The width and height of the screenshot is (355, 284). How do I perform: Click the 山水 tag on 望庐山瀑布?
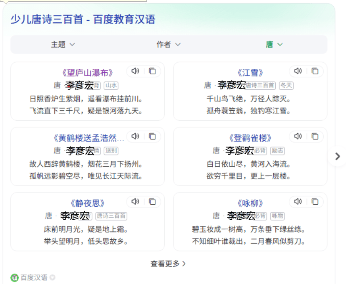click(x=111, y=86)
